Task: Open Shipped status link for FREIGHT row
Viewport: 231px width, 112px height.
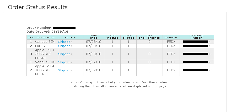Action: tap(64, 46)
